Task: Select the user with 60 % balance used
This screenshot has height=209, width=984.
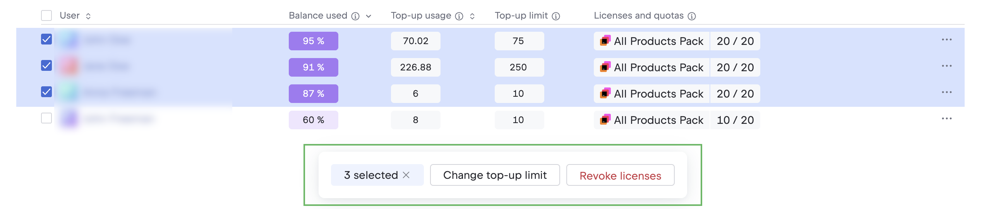Action: point(46,118)
